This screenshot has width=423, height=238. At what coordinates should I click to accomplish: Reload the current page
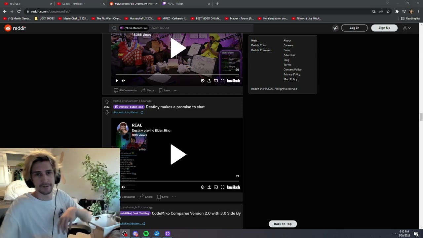[19, 11]
